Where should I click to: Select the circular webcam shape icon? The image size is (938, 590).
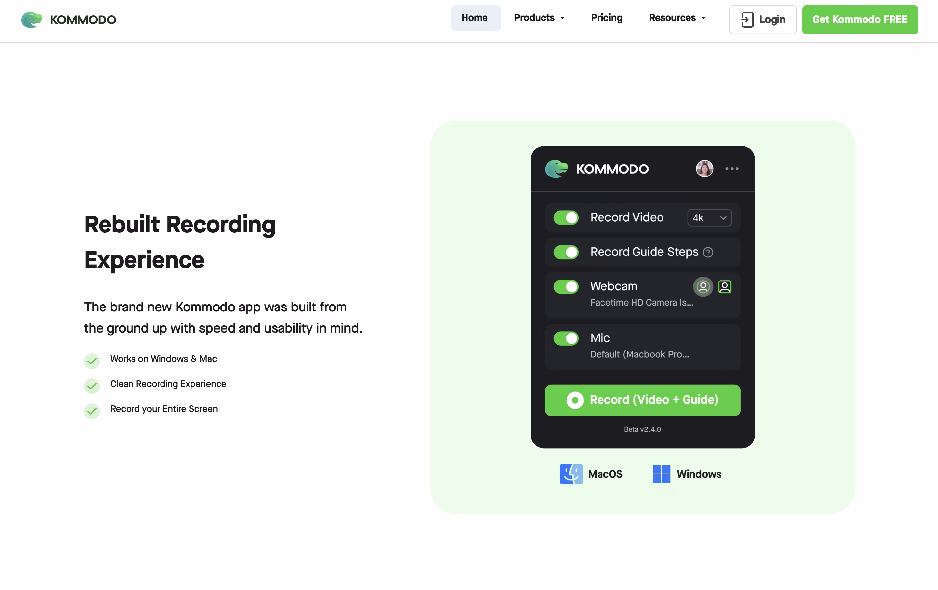pos(703,286)
